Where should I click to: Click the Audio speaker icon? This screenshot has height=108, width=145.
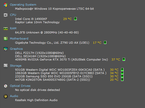click(x=6, y=96)
